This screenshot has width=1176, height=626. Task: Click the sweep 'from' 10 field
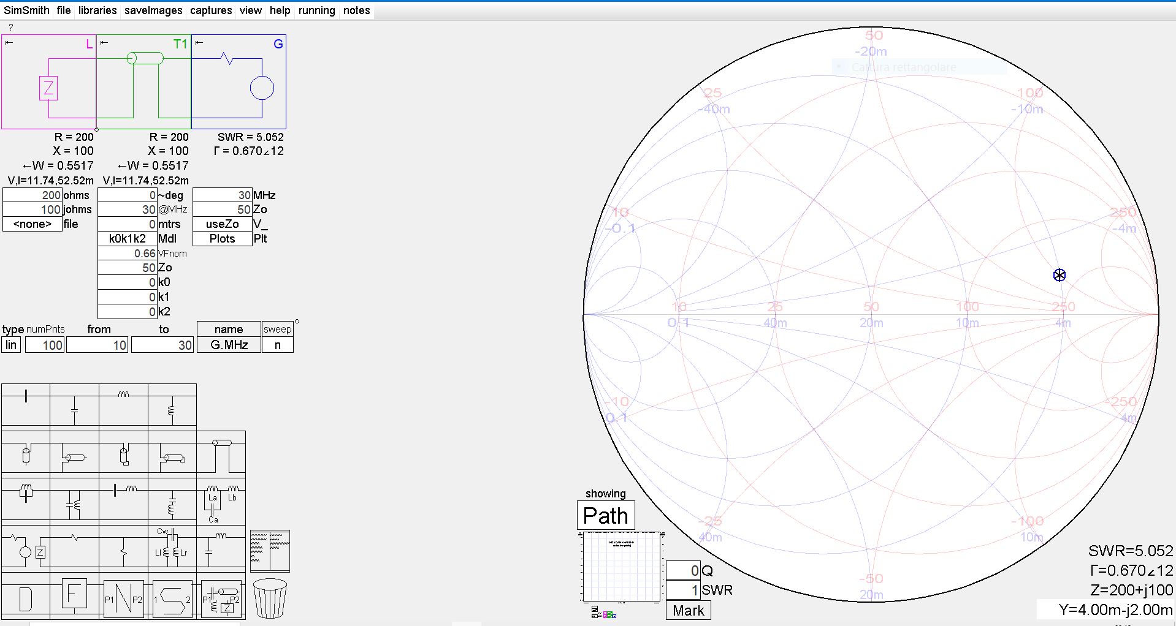tap(97, 345)
